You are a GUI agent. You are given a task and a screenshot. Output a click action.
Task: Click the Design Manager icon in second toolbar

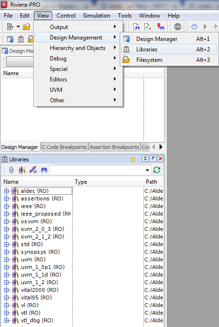[x=10, y=39]
